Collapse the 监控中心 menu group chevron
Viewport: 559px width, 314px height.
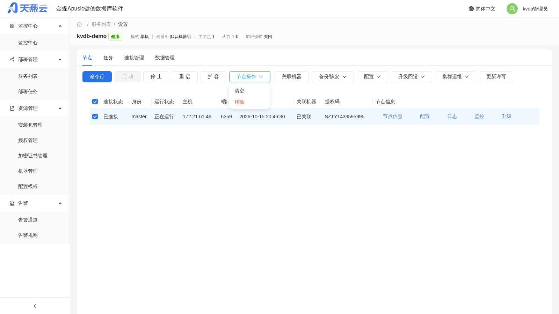[x=60, y=26]
